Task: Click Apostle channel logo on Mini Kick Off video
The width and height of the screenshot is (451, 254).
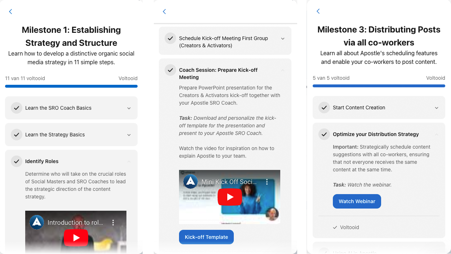Action: tap(191, 181)
